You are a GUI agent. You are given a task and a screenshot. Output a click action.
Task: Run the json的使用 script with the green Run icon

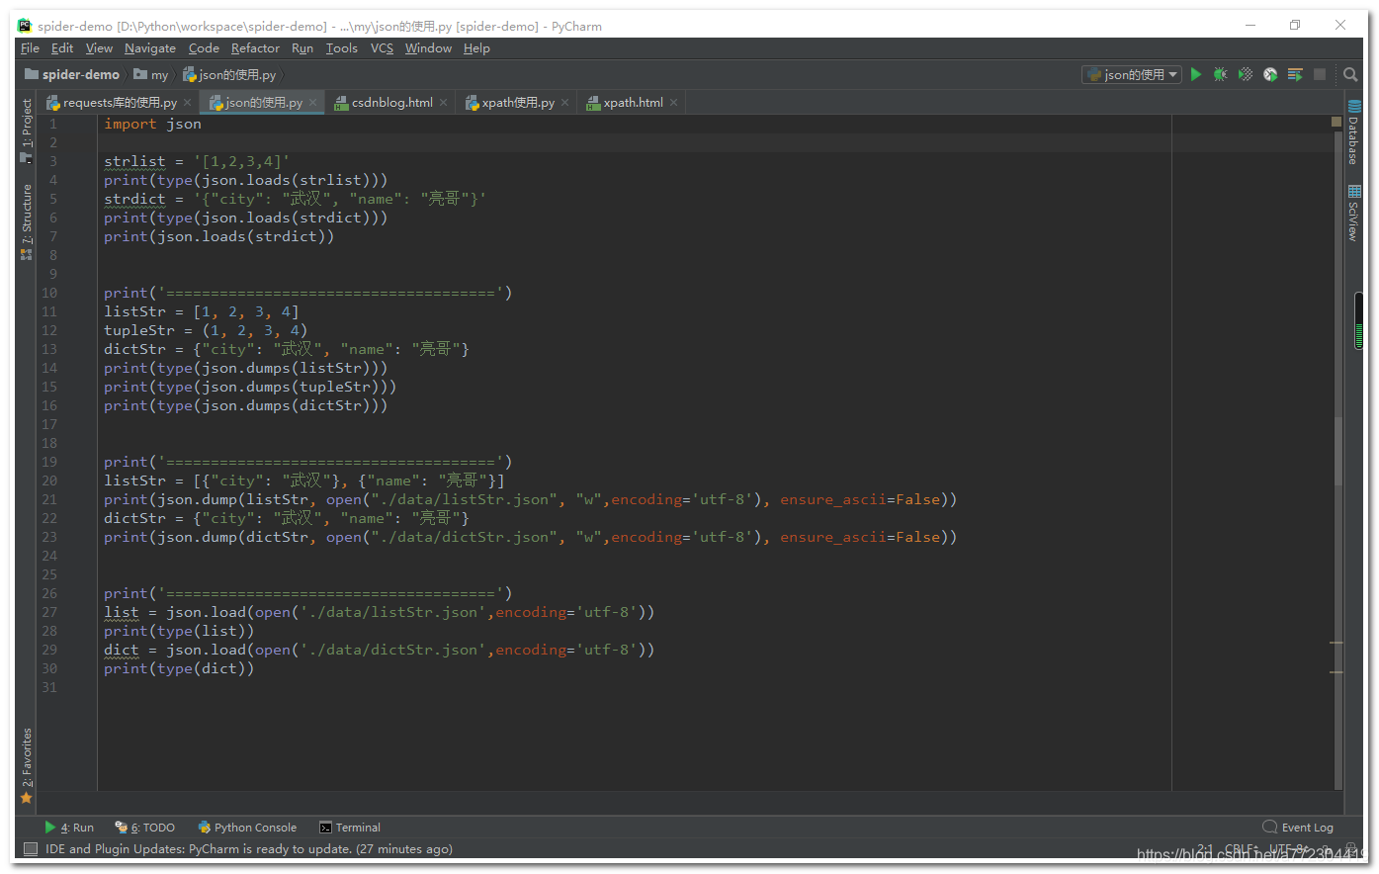(1195, 73)
